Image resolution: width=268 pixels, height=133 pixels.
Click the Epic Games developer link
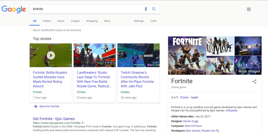coord(193,131)
